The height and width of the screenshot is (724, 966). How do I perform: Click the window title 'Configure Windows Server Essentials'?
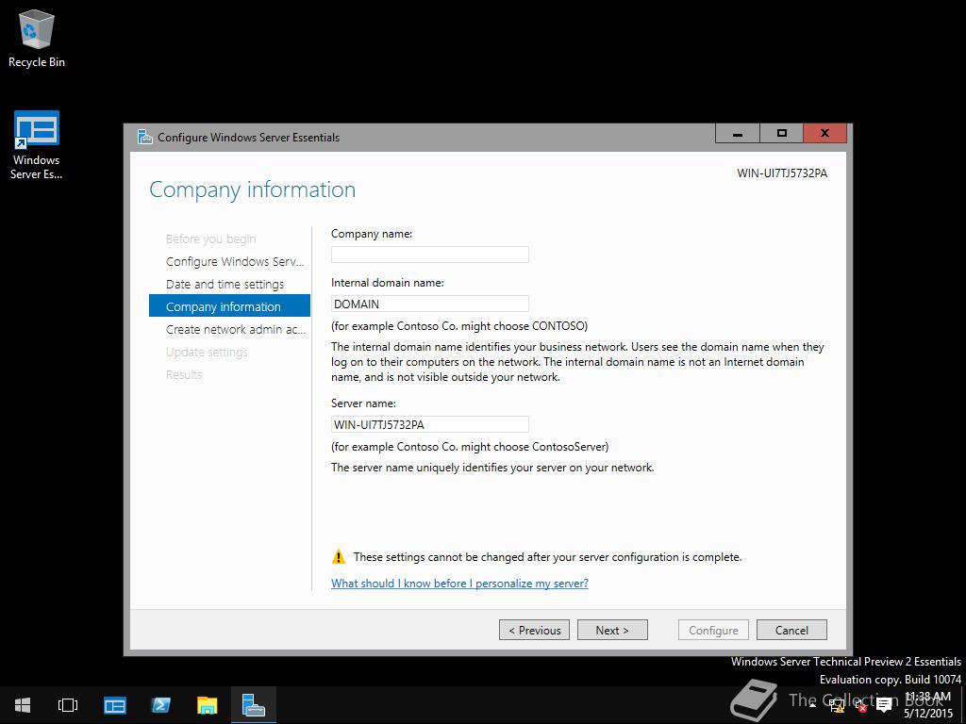248,138
